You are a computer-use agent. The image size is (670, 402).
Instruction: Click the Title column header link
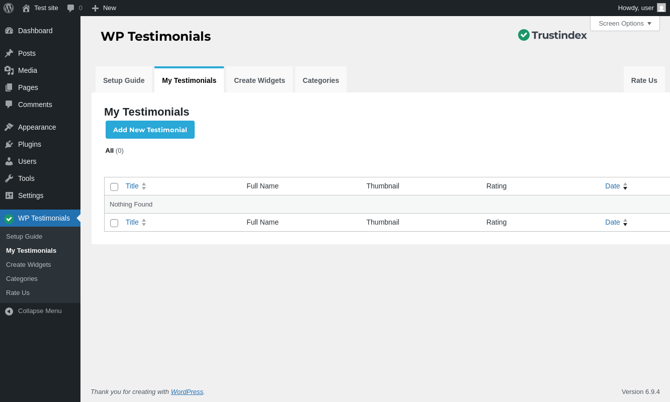click(132, 186)
